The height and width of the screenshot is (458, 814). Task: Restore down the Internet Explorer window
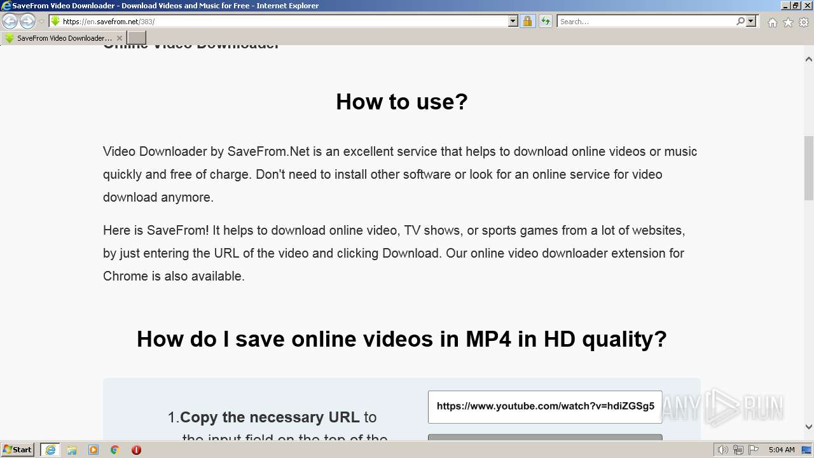[796, 5]
